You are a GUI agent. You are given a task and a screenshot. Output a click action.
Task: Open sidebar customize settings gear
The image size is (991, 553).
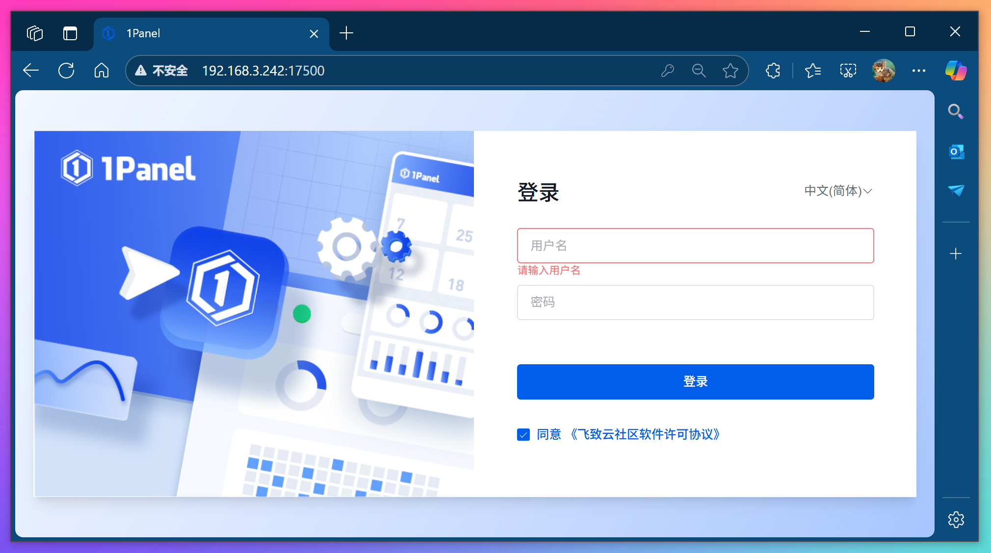(956, 519)
